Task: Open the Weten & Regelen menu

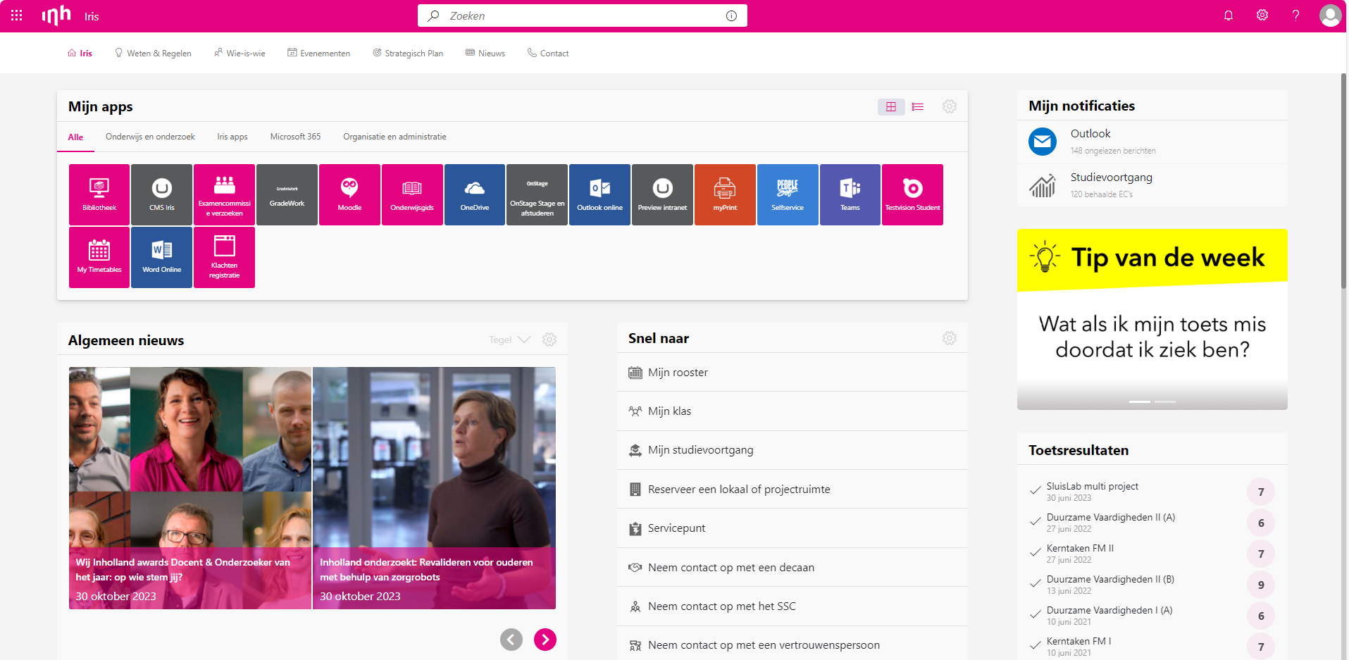Action: click(x=153, y=53)
